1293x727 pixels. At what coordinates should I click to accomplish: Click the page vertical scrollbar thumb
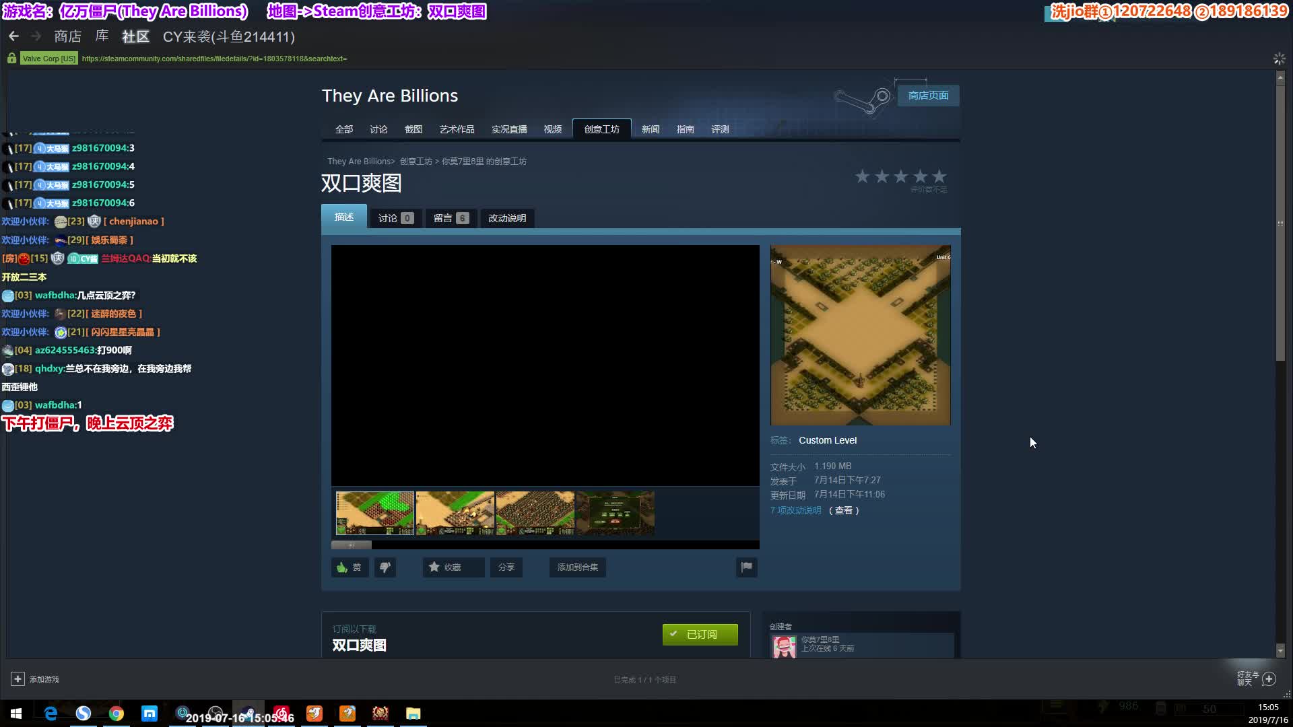(x=1280, y=222)
